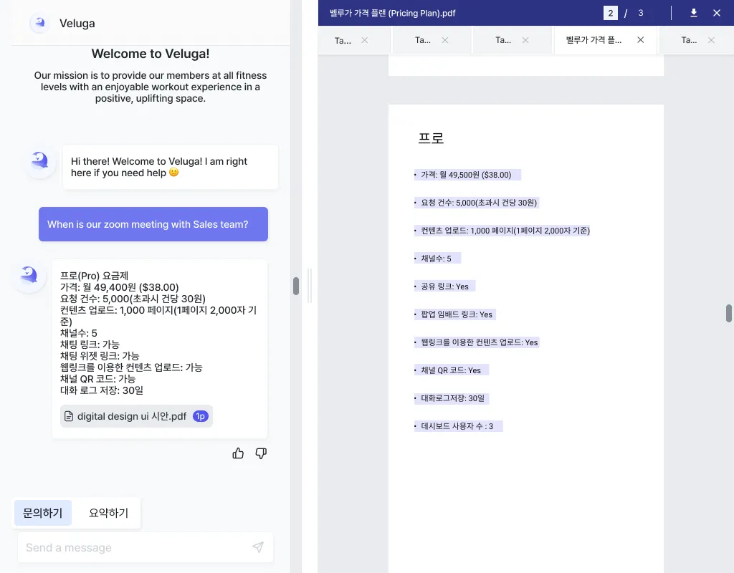This screenshot has height=573, width=734.
Task: Switch to the 요약하기 mode
Action: (108, 513)
